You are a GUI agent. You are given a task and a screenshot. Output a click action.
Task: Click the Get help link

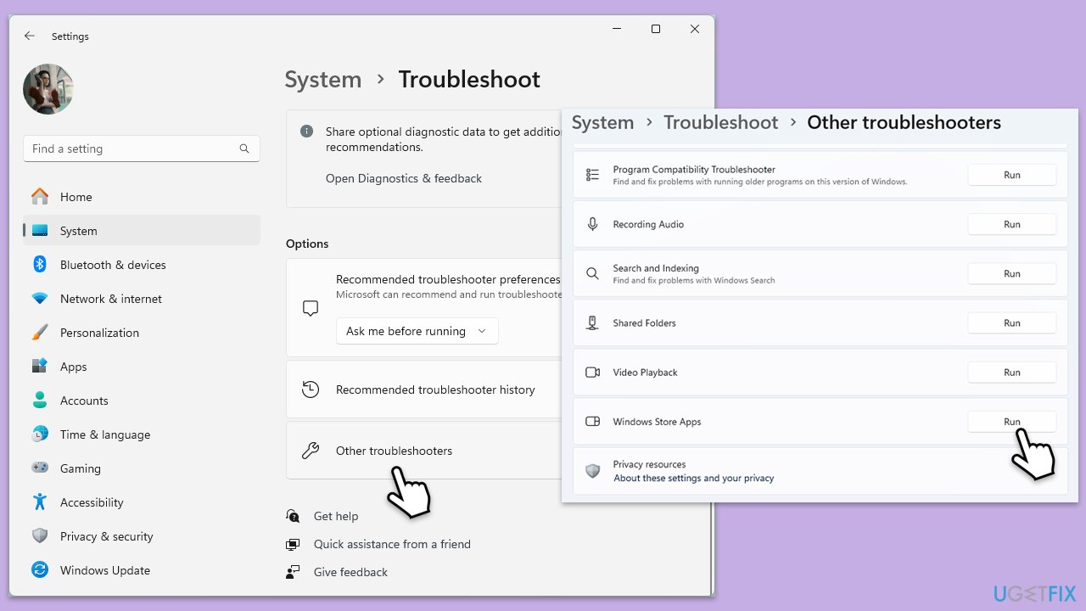pos(336,516)
